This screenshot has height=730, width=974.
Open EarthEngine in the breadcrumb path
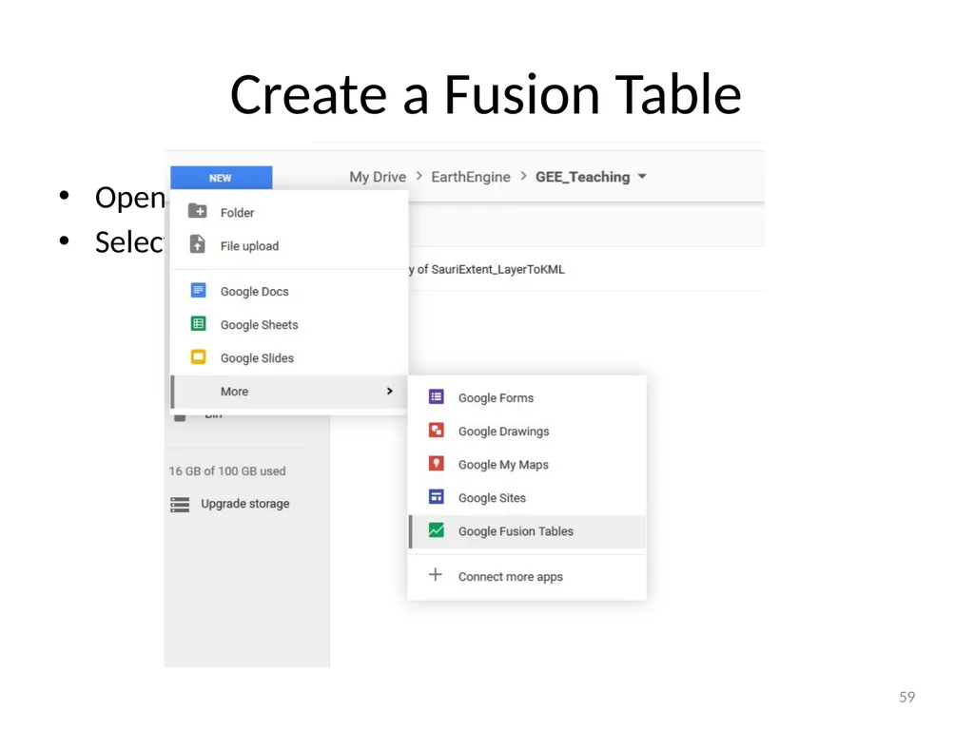[x=471, y=177]
